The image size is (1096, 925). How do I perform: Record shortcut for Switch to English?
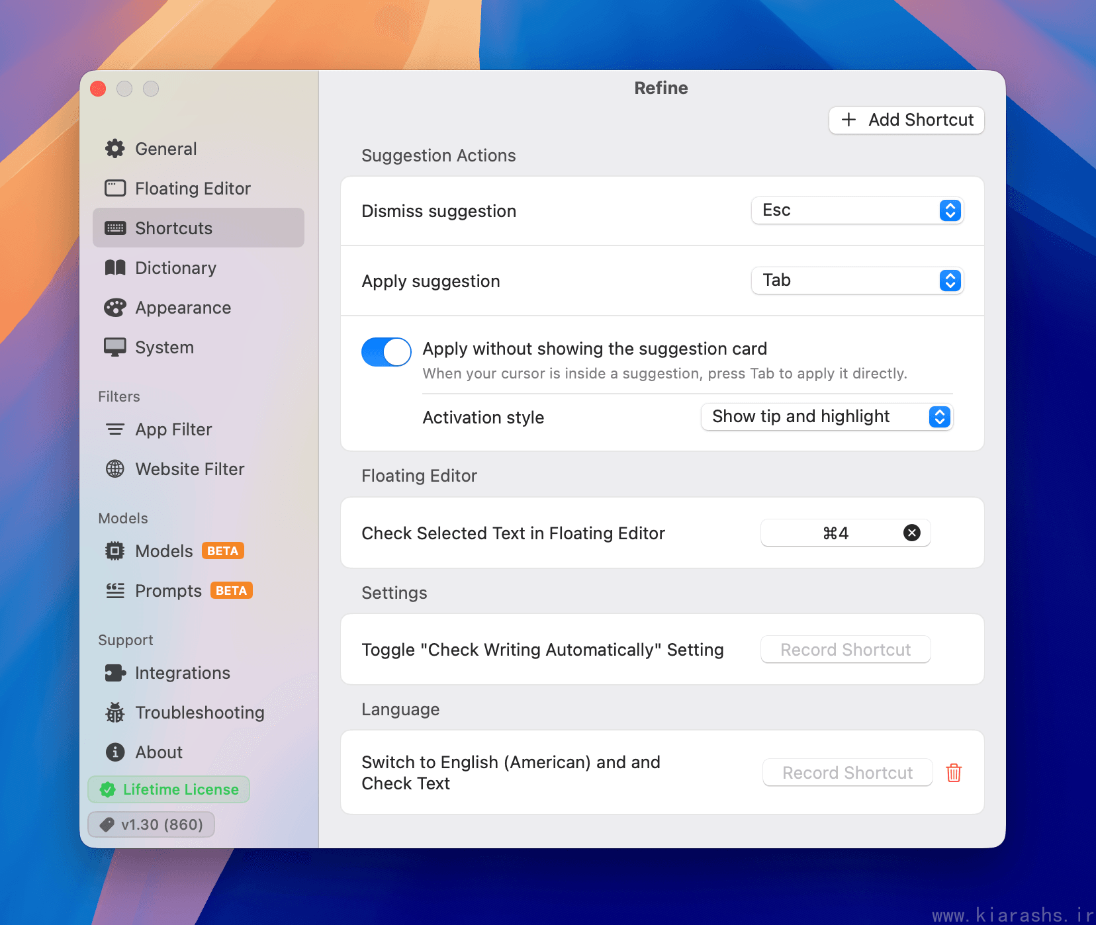tap(848, 772)
